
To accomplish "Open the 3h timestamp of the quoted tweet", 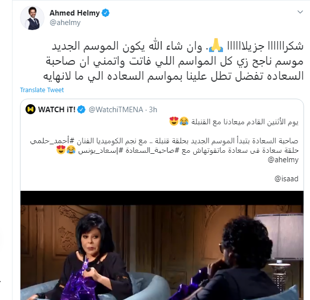I will pyautogui.click(x=153, y=110).
